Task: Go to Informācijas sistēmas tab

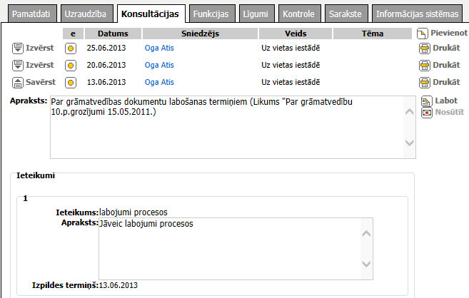Action: pyautogui.click(x=418, y=14)
